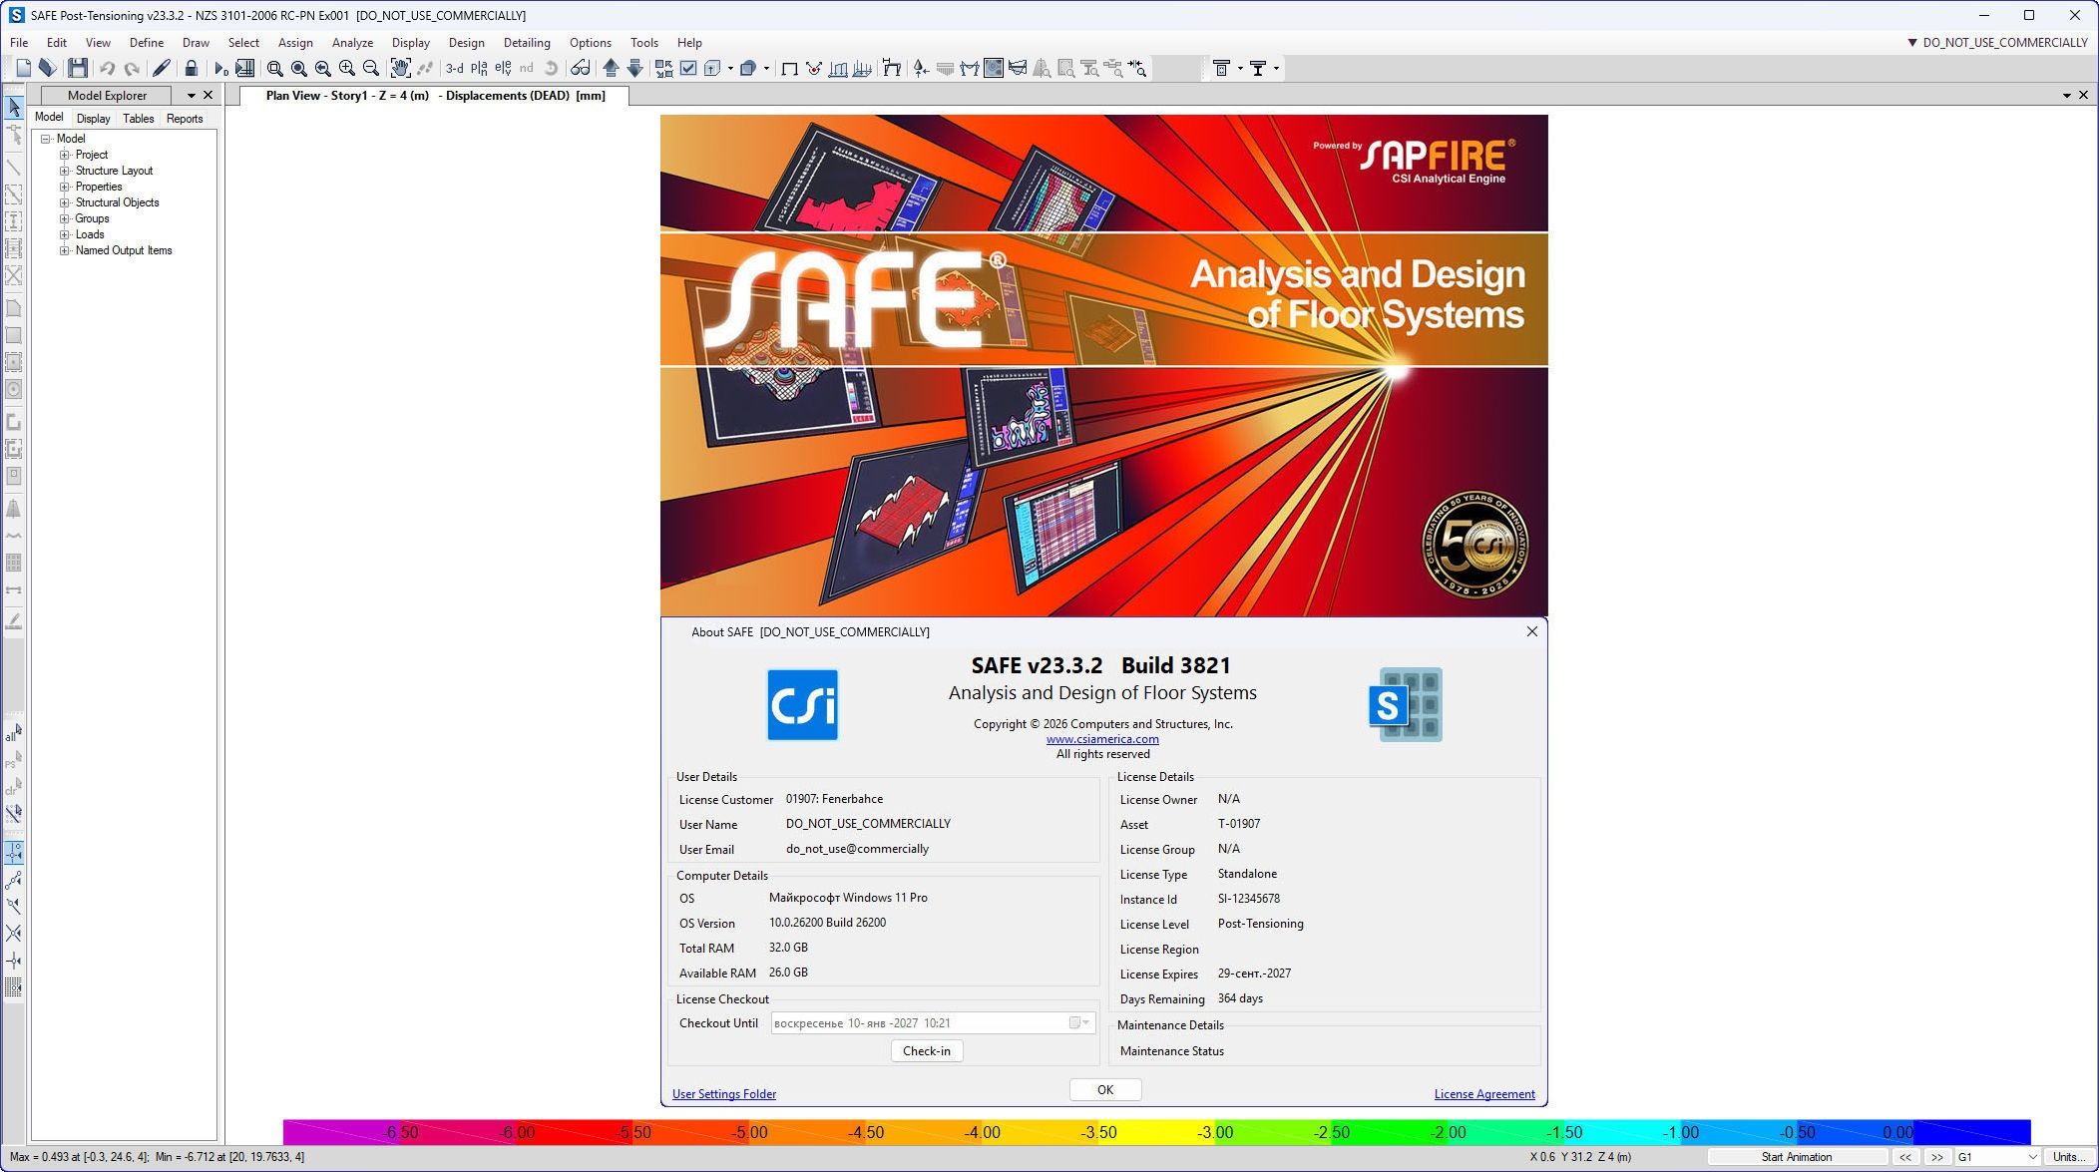Click the move down in list arrow
This screenshot has height=1172, width=2099.
tap(634, 68)
